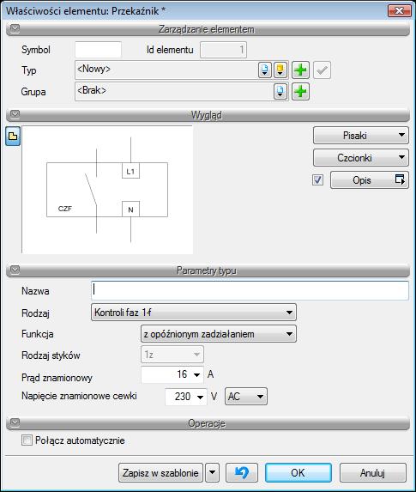Open the type list document icon in Typ row
This screenshot has width=416, height=492.
point(264,70)
